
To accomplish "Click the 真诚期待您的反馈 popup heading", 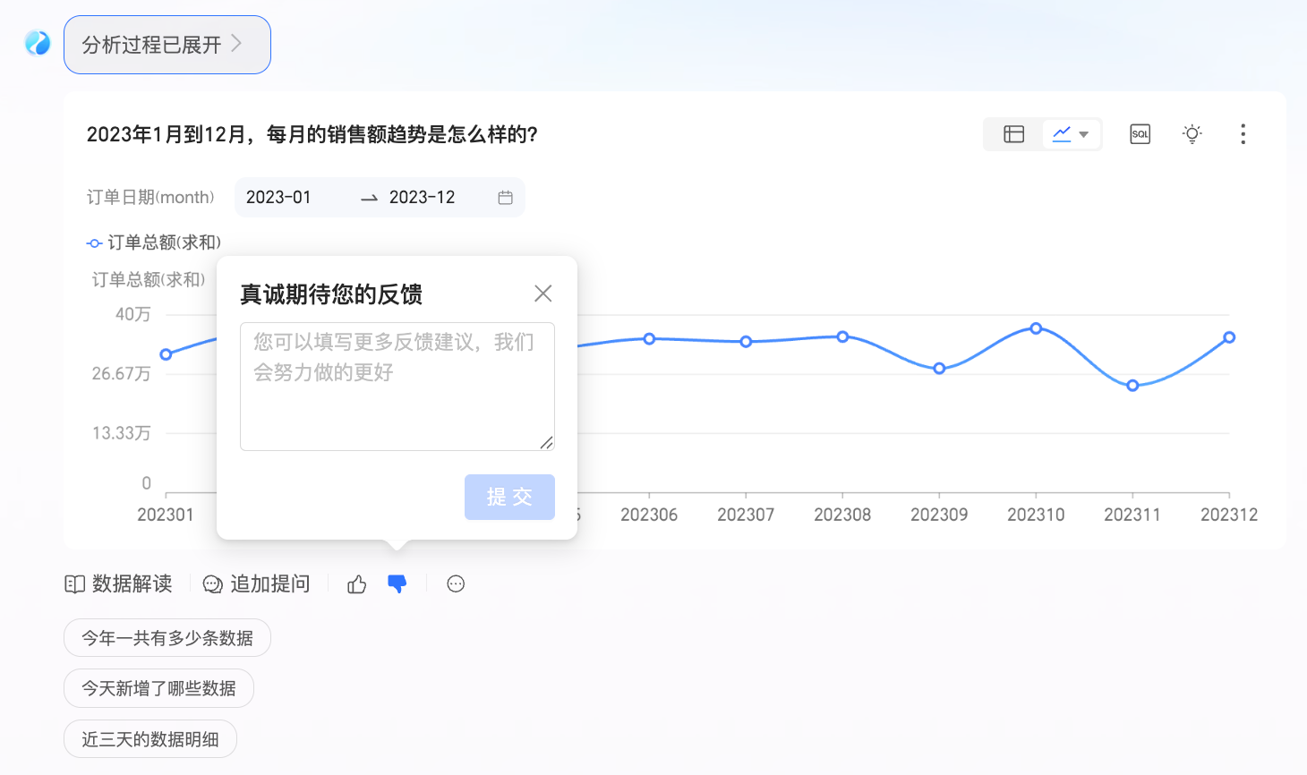I will point(331,294).
